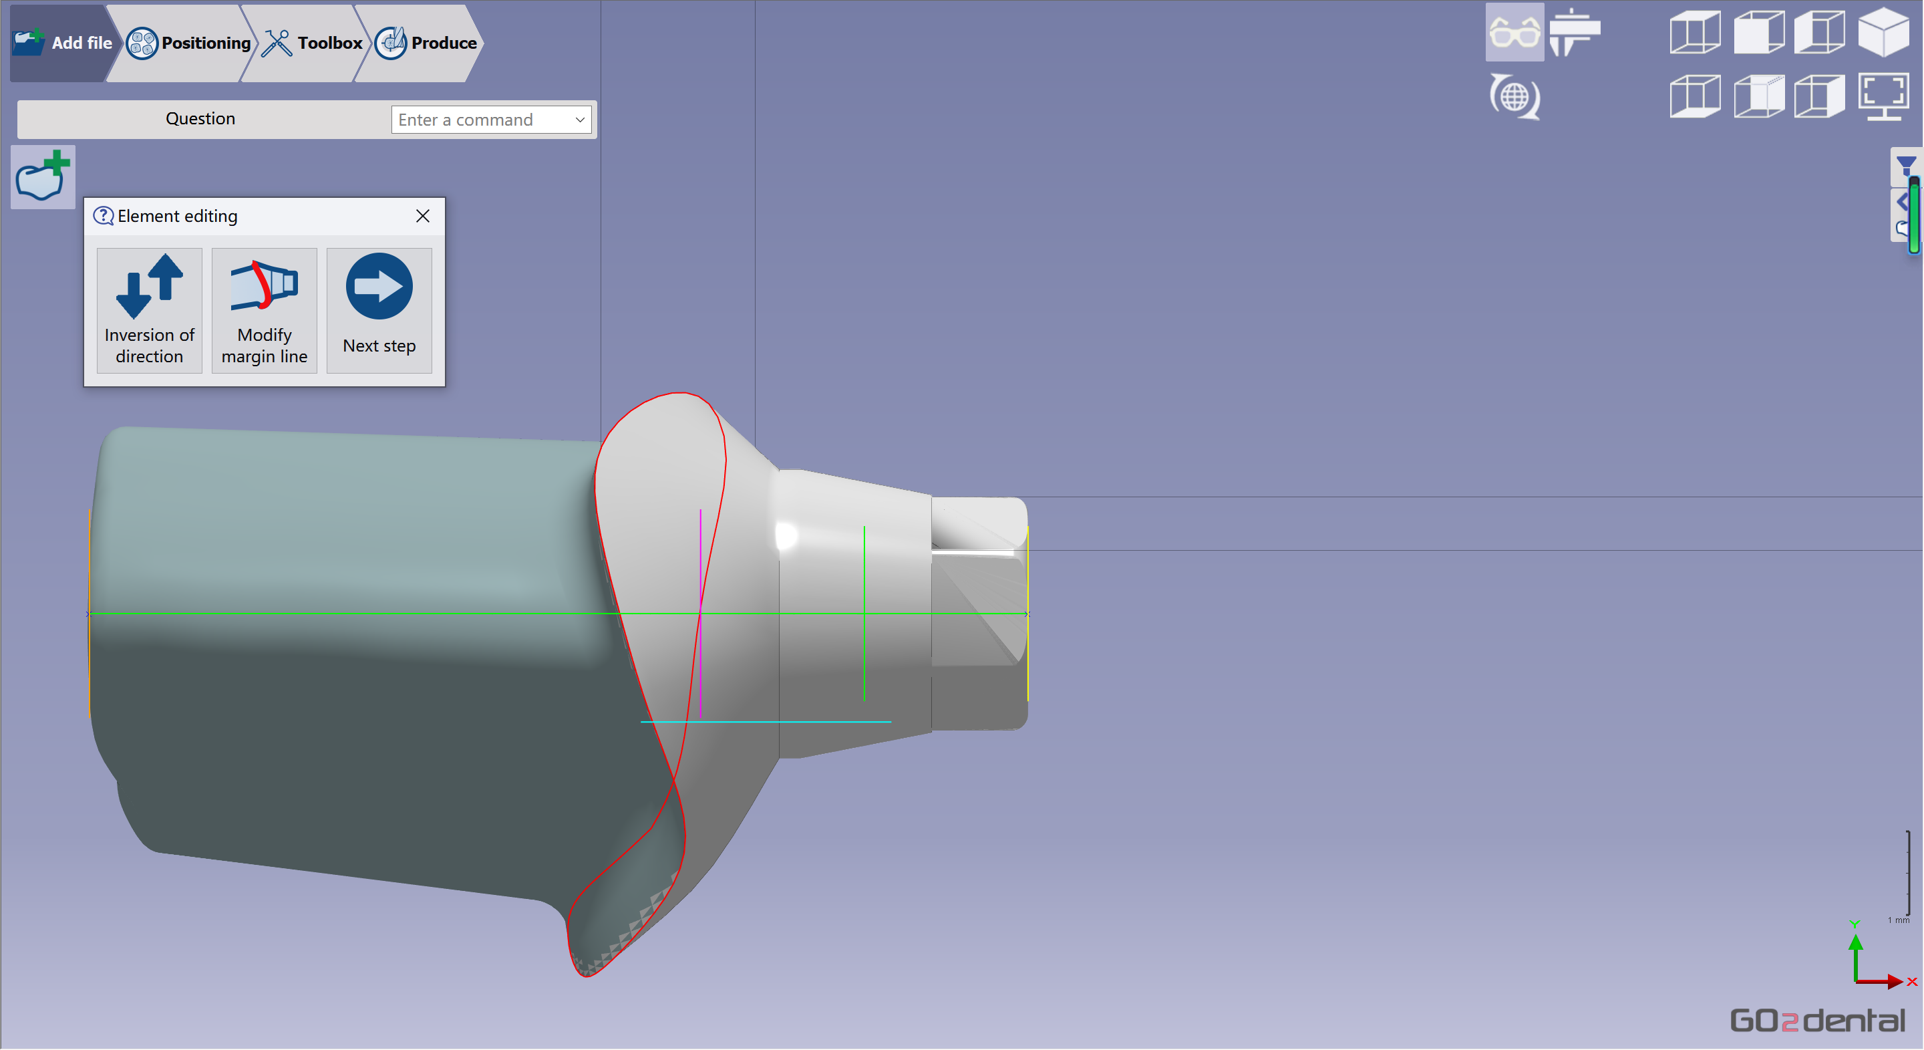
Task: Select the caliper measurement tool
Action: (1574, 32)
